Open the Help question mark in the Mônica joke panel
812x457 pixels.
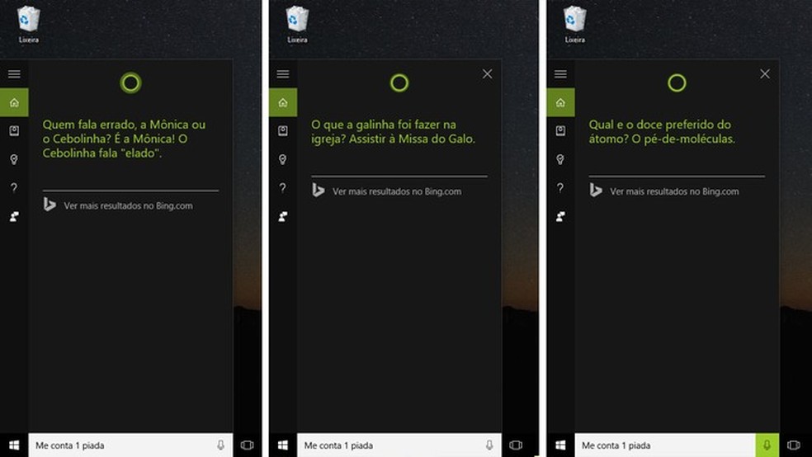(14, 187)
